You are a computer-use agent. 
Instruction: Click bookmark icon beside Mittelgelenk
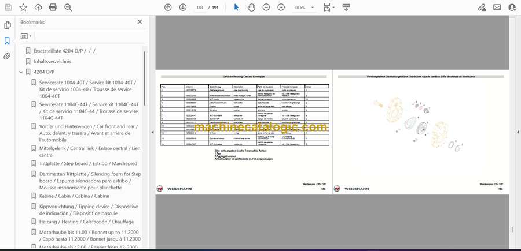[34, 148]
